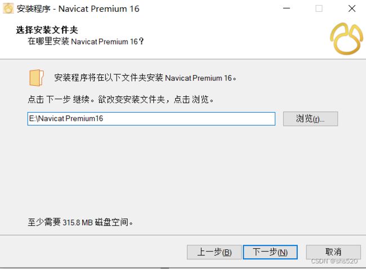366x269 pixels.
Task: Click the divider line above the bottom buttons
Action: [x=183, y=235]
